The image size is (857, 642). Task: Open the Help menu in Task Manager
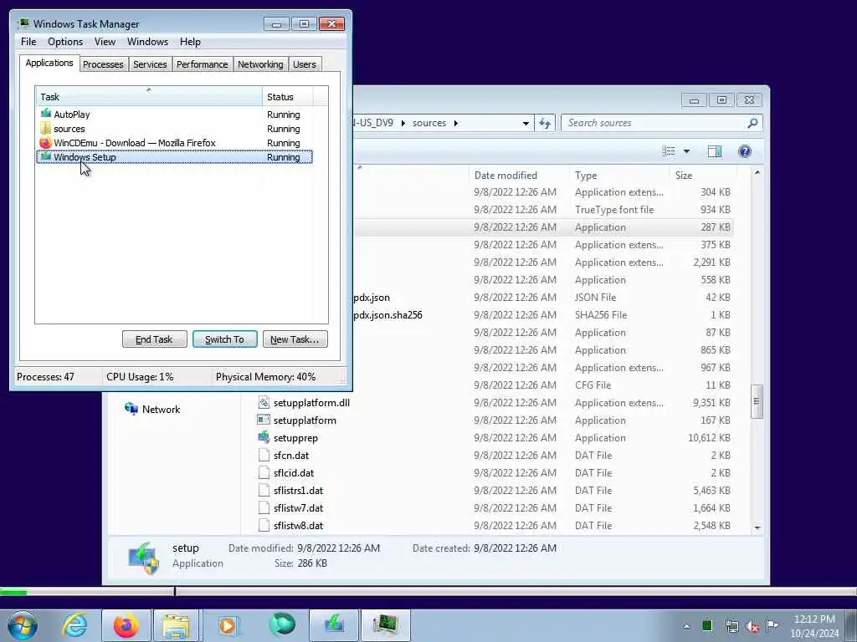click(x=190, y=42)
